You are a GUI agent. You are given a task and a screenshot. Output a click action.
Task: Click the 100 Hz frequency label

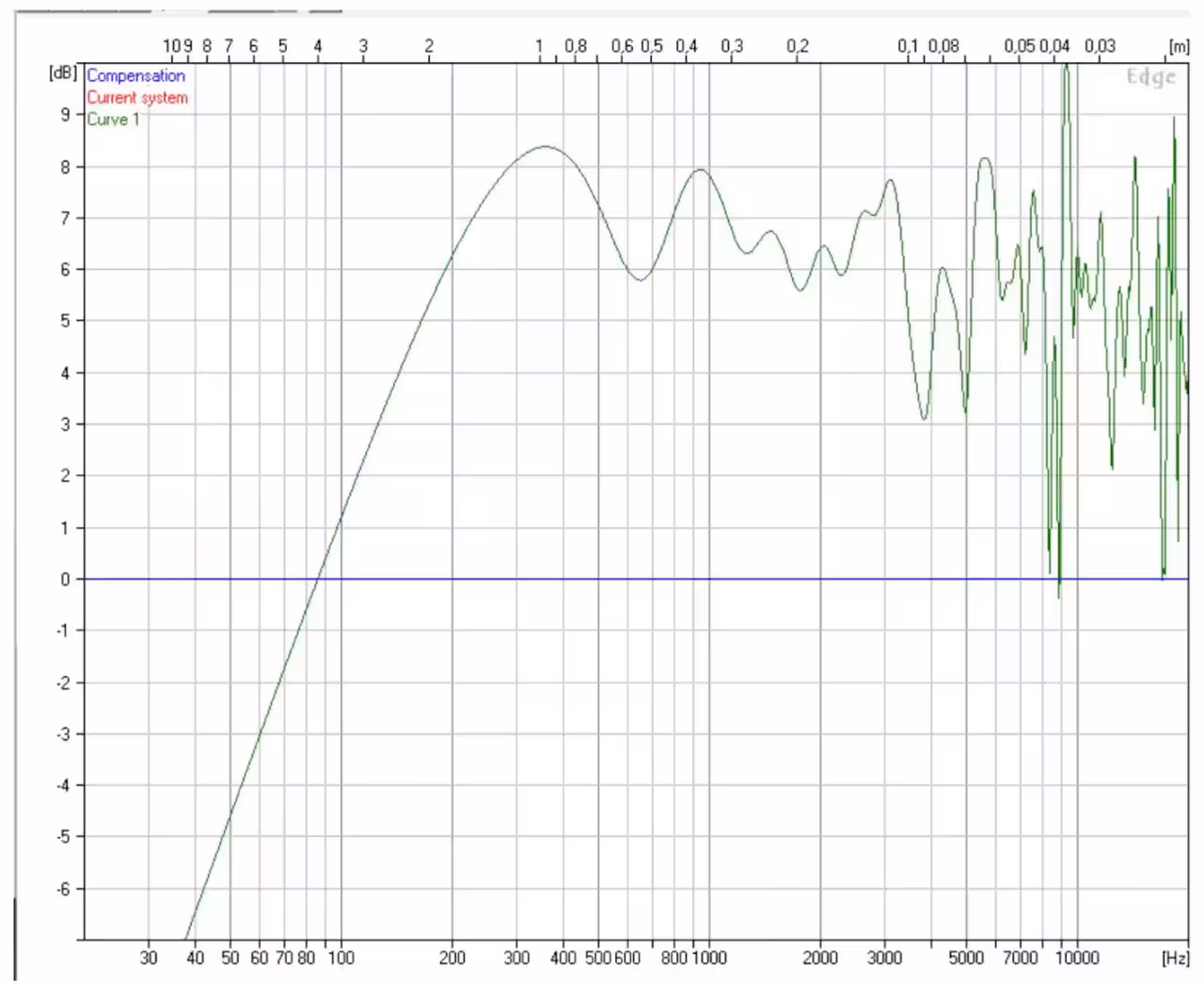coord(341,958)
